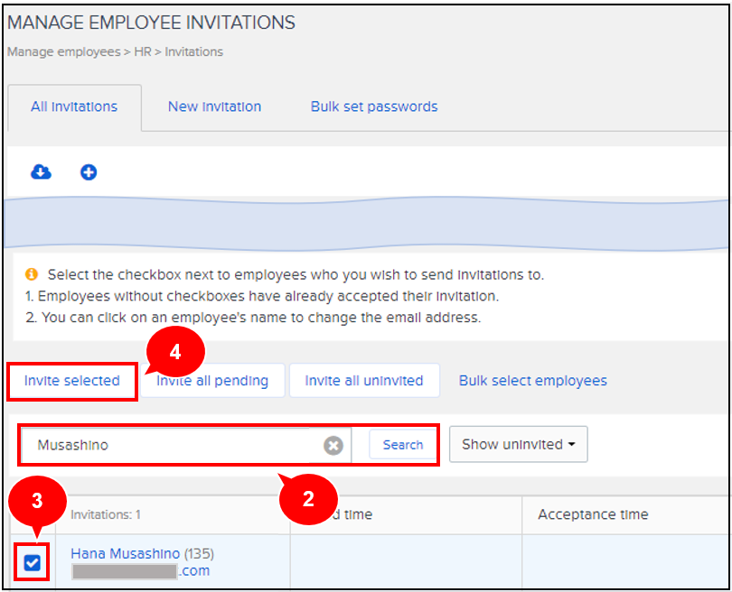Click the Search button

(402, 444)
